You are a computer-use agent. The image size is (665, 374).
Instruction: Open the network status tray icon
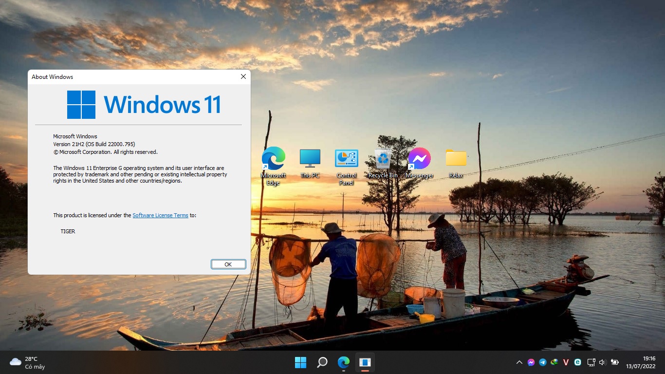[x=591, y=362]
